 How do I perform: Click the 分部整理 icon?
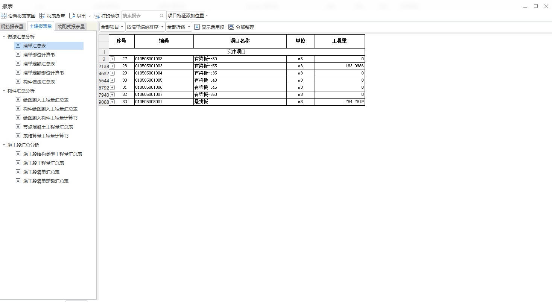point(231,27)
